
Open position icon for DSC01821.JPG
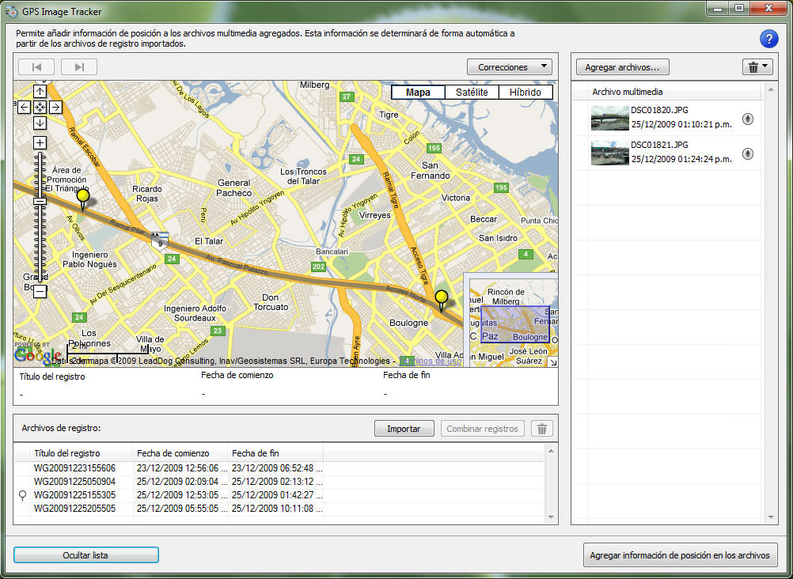747,153
